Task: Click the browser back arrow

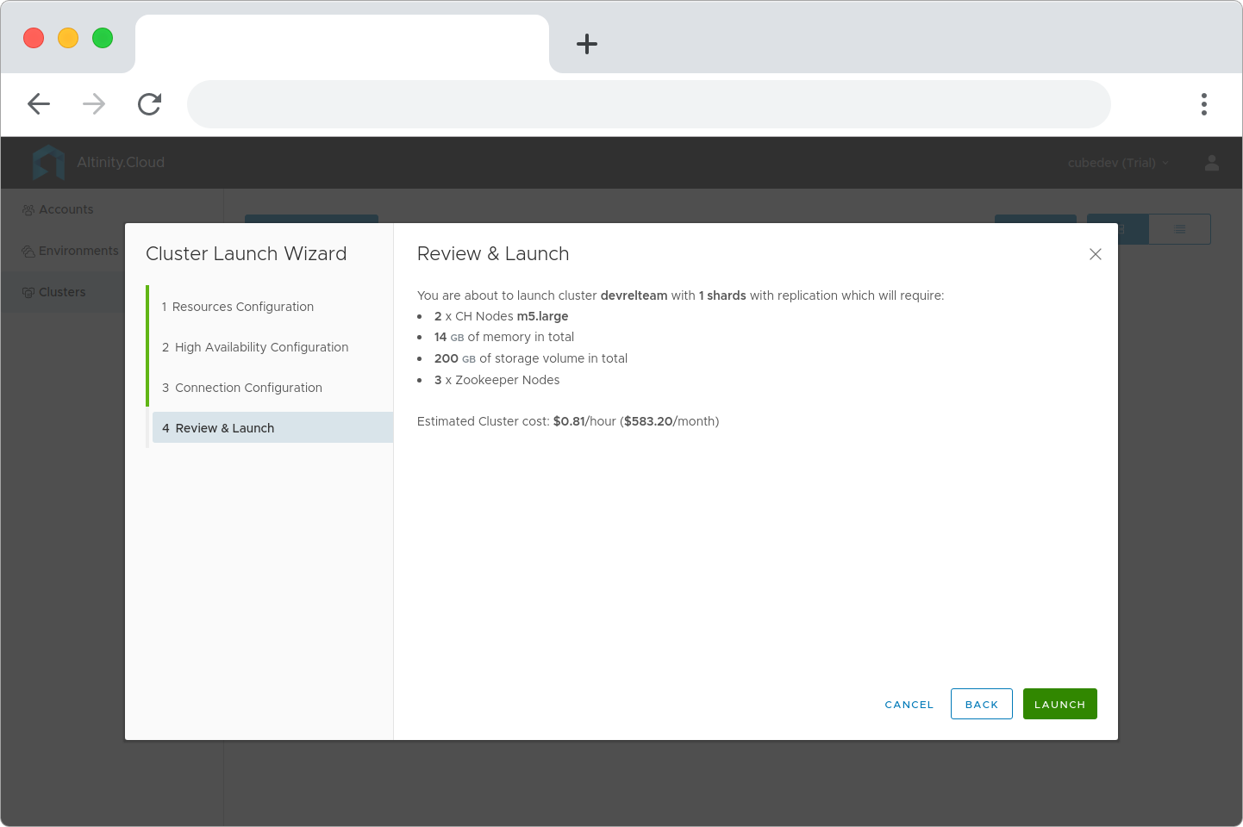Action: coord(39,104)
